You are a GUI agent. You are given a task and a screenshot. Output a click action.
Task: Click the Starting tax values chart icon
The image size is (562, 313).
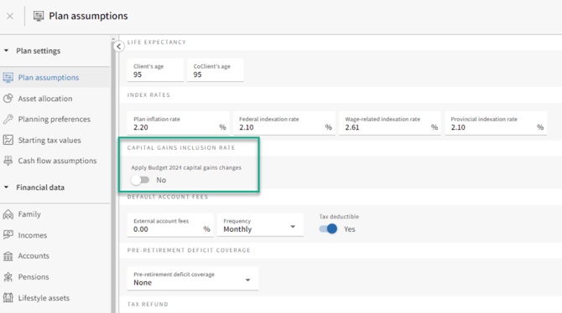click(x=8, y=140)
